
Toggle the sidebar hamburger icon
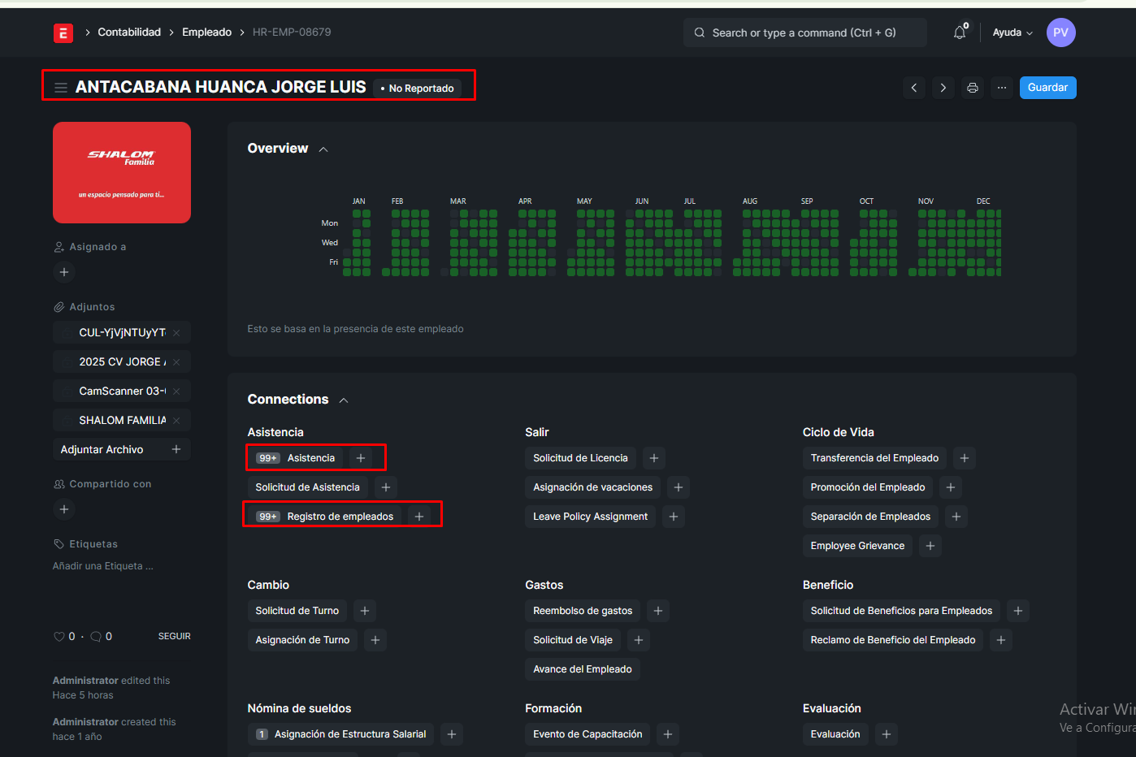[61, 88]
